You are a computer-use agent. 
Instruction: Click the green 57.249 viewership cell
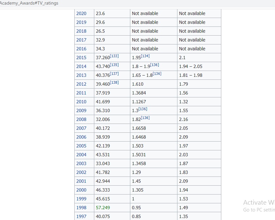click(103, 208)
